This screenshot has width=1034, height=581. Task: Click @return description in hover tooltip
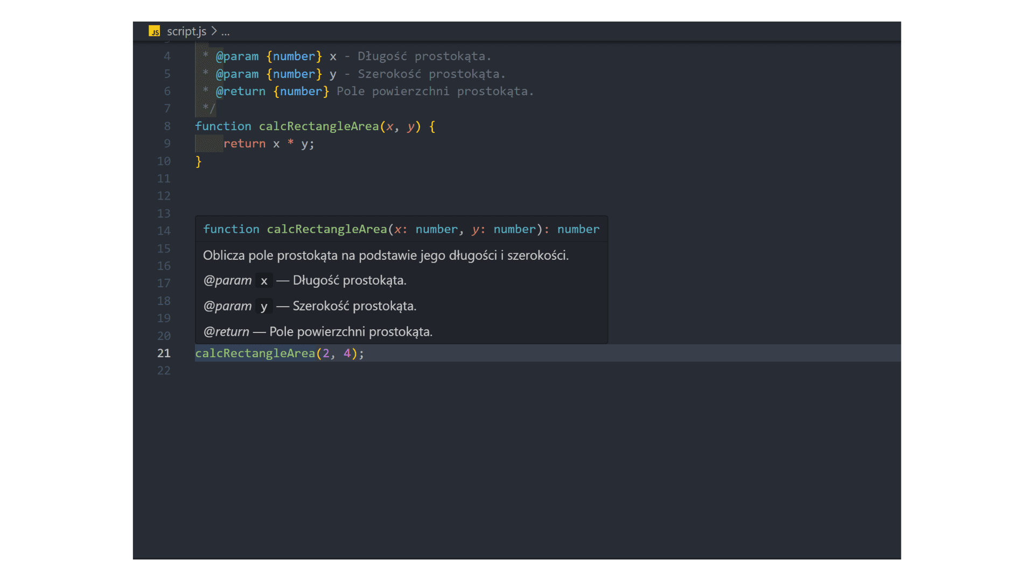click(350, 332)
